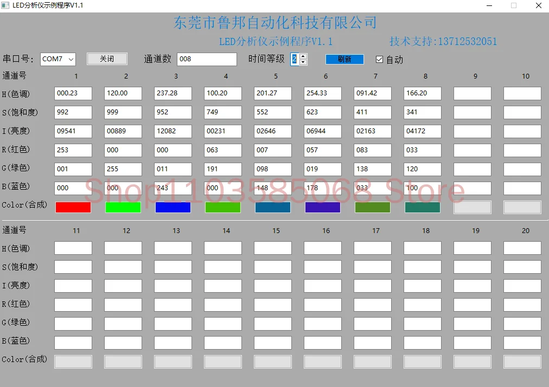549x387 pixels.
Task: Click the empty B(蓝色) field for channel 20
Action: tap(522, 343)
